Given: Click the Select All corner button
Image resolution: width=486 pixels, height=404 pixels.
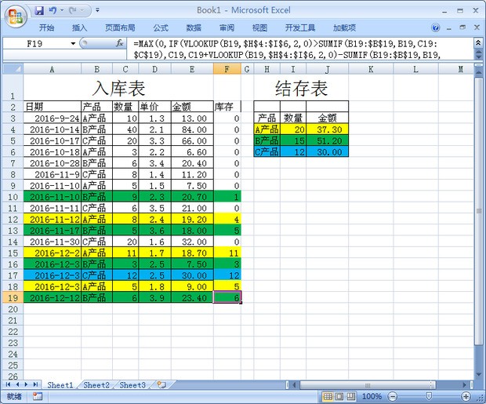Looking at the screenshot, I should (x=13, y=69).
